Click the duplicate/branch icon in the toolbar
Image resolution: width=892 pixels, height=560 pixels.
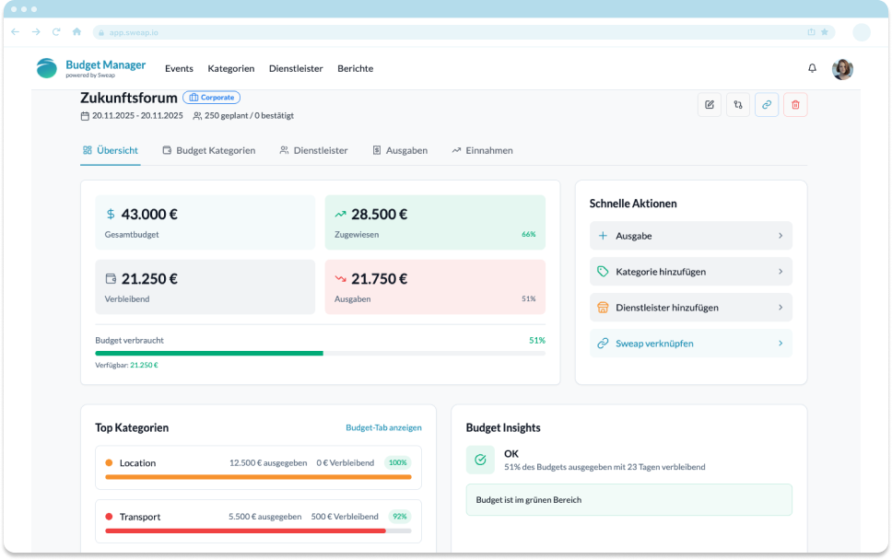click(x=737, y=105)
